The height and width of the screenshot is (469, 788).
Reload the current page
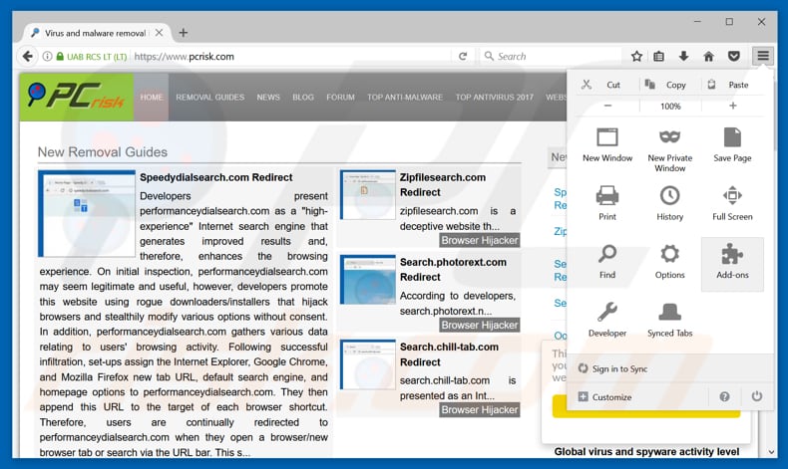(463, 56)
